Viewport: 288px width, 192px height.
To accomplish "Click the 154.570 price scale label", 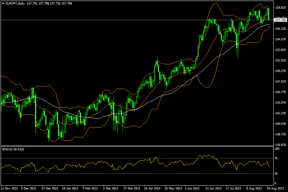I will [x=280, y=39].
